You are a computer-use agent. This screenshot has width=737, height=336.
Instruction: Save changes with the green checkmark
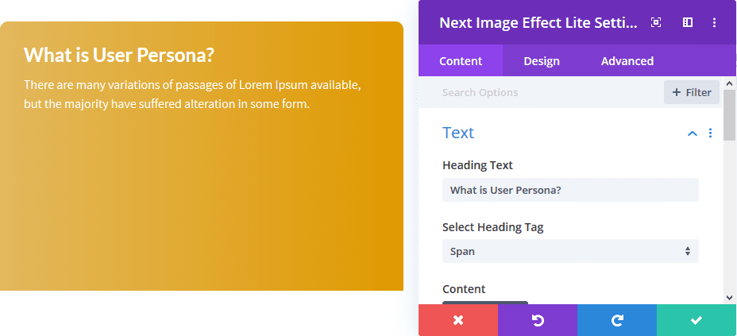pos(696,320)
